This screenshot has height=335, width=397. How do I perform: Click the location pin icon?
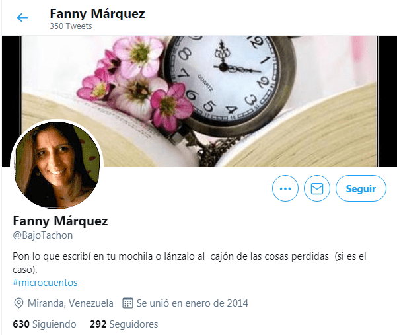pyautogui.click(x=18, y=303)
